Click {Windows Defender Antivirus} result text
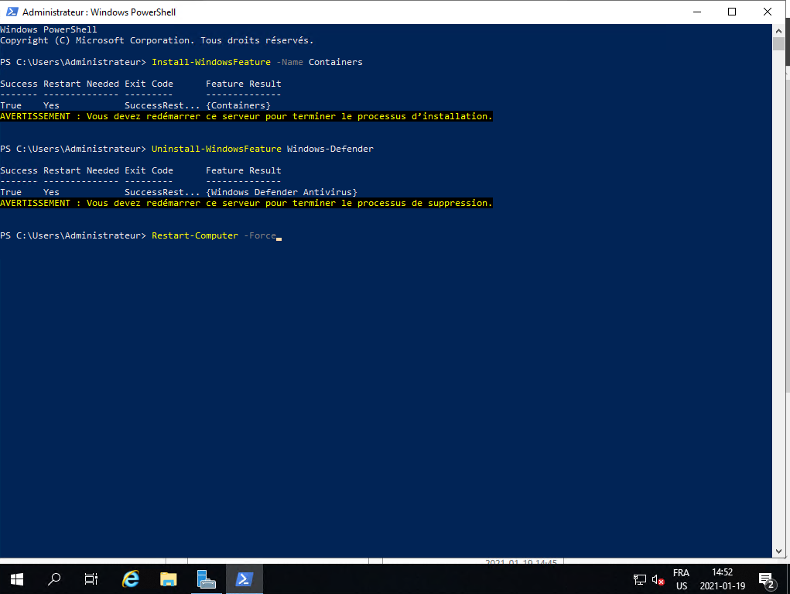 pyautogui.click(x=282, y=192)
